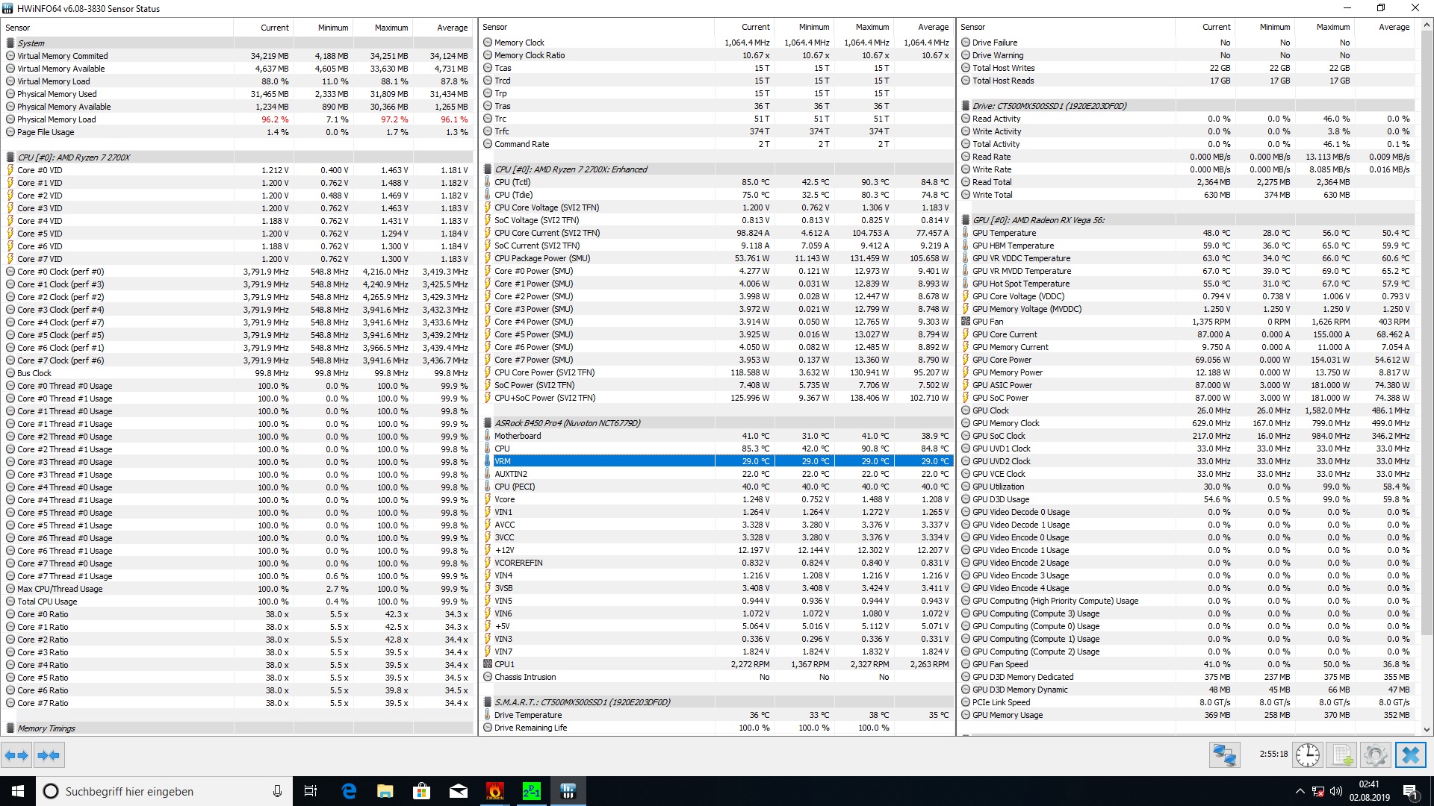Open Prime95 green taskbar icon

531,791
